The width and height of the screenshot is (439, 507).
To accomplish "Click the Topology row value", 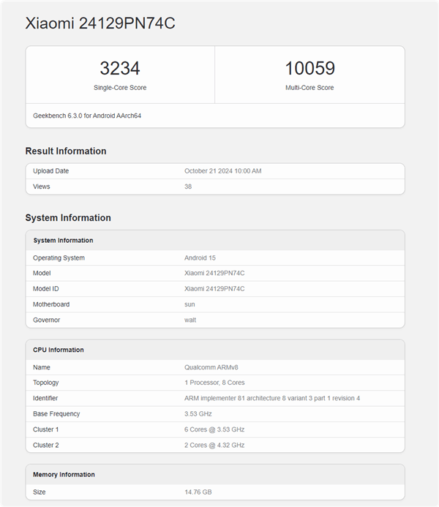I will coord(215,383).
